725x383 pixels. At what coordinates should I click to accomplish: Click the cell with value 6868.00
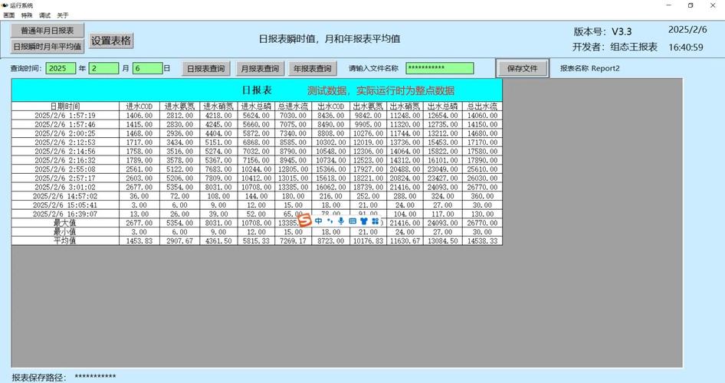click(256, 142)
